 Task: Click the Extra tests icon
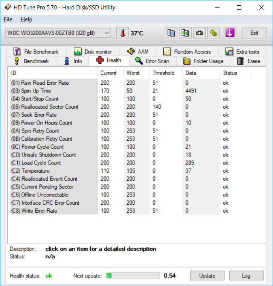(x=229, y=52)
